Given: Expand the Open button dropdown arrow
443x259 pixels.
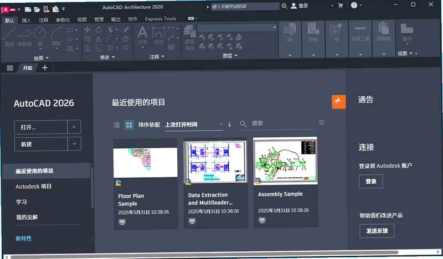Looking at the screenshot, I should click(x=74, y=127).
